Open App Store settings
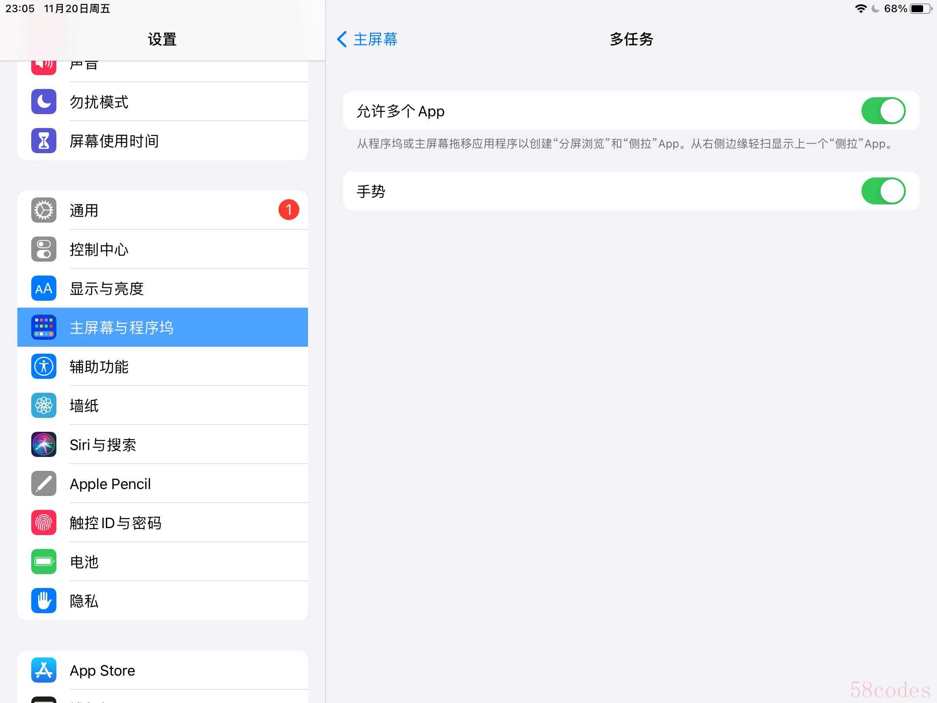The height and width of the screenshot is (703, 937). coord(163,670)
